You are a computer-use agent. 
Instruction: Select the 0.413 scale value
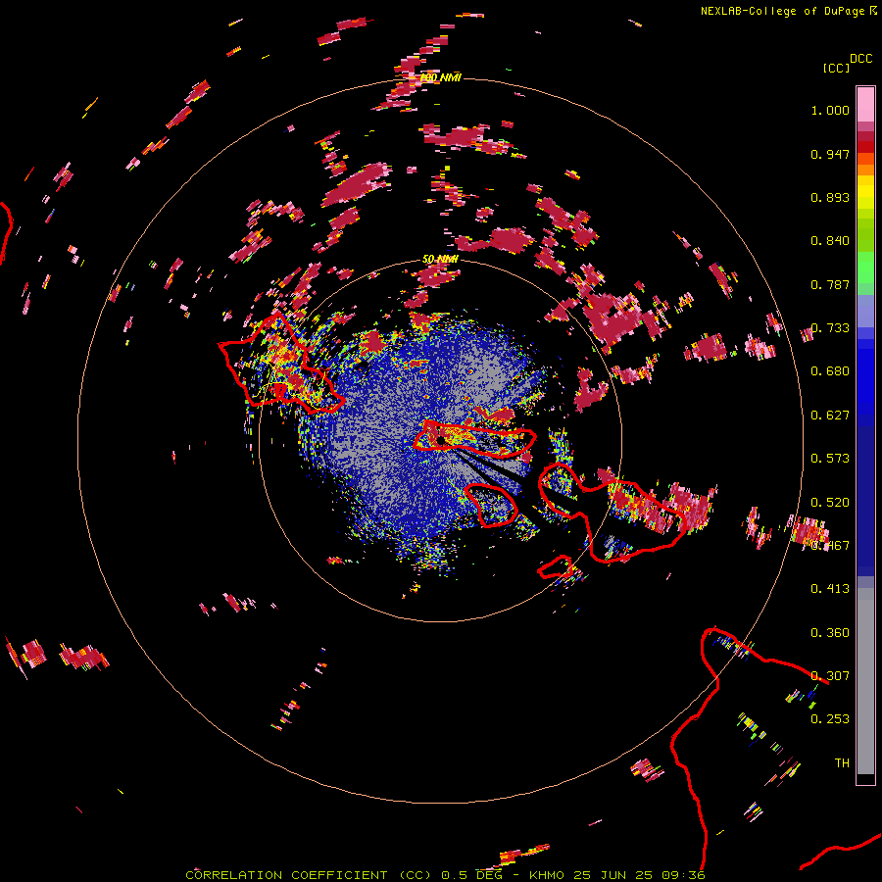[x=830, y=589]
